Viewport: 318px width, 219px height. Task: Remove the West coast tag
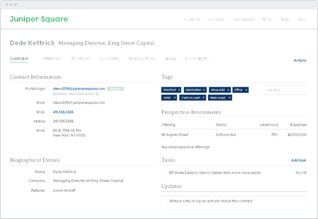229,98
